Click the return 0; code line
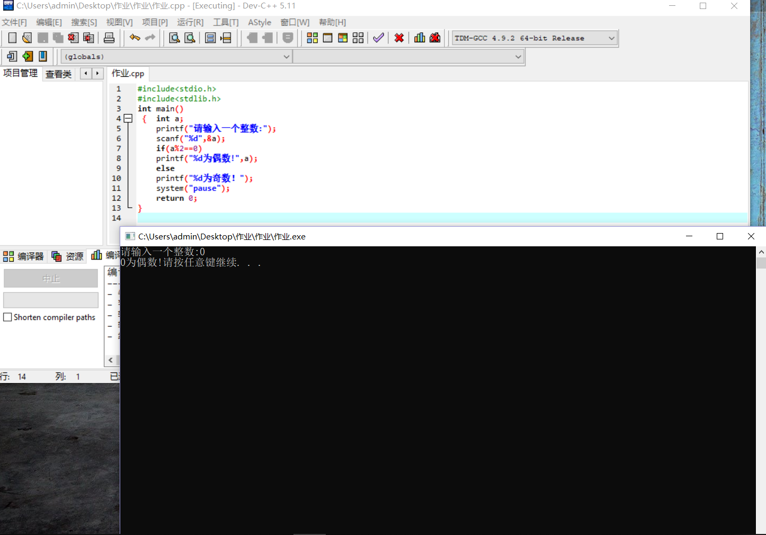This screenshot has height=535, width=766. click(176, 198)
